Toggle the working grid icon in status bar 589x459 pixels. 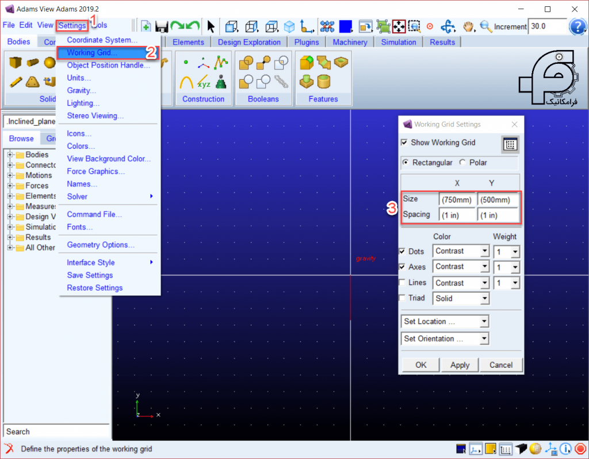505,449
